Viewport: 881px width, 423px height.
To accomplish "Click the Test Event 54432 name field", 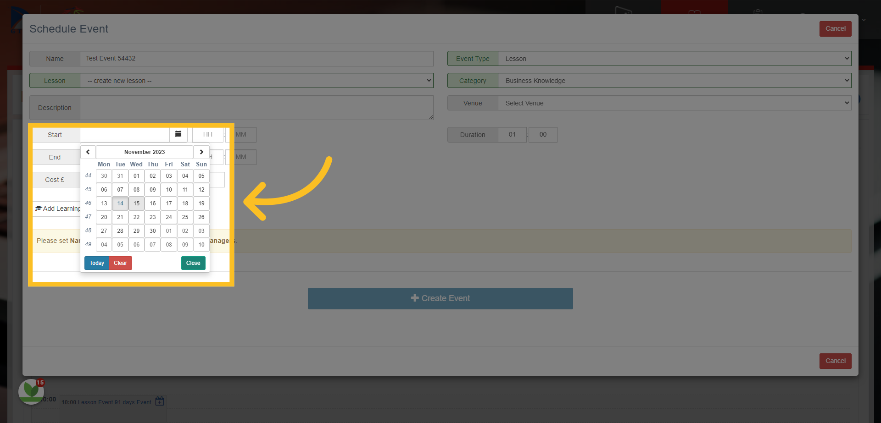I will coord(256,59).
